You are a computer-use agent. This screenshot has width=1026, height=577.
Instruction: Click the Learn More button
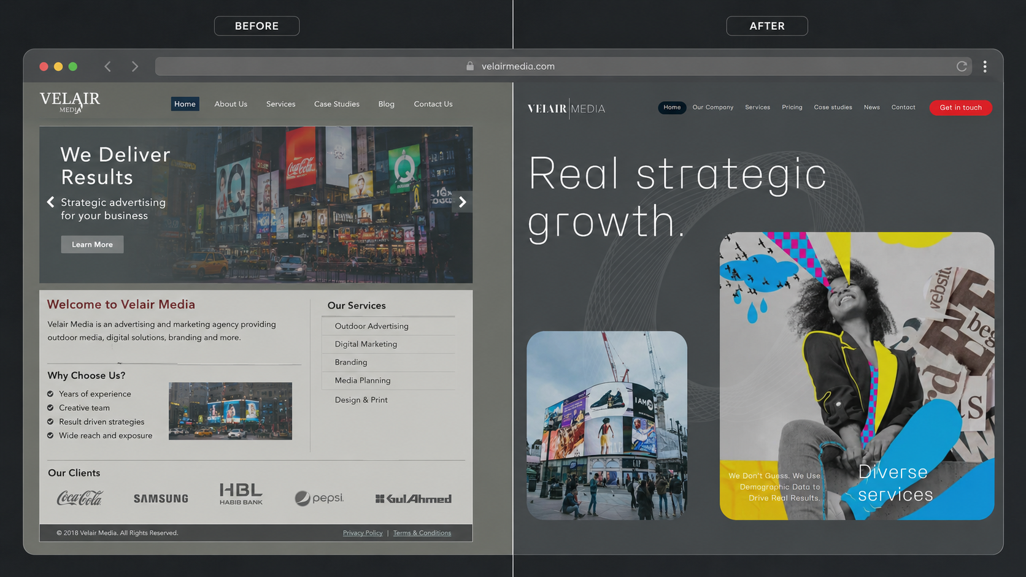[92, 244]
